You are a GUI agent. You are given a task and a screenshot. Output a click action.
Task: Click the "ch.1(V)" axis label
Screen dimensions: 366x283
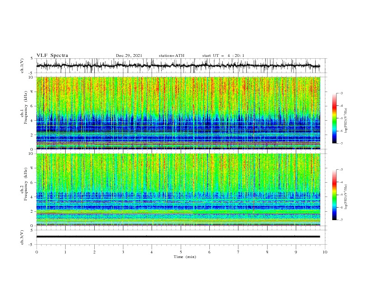click(22, 66)
